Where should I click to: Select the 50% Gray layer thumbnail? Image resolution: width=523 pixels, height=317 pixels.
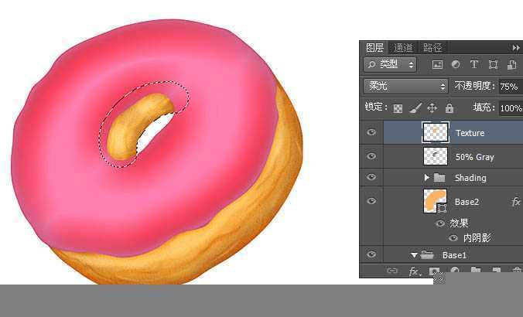pos(436,156)
